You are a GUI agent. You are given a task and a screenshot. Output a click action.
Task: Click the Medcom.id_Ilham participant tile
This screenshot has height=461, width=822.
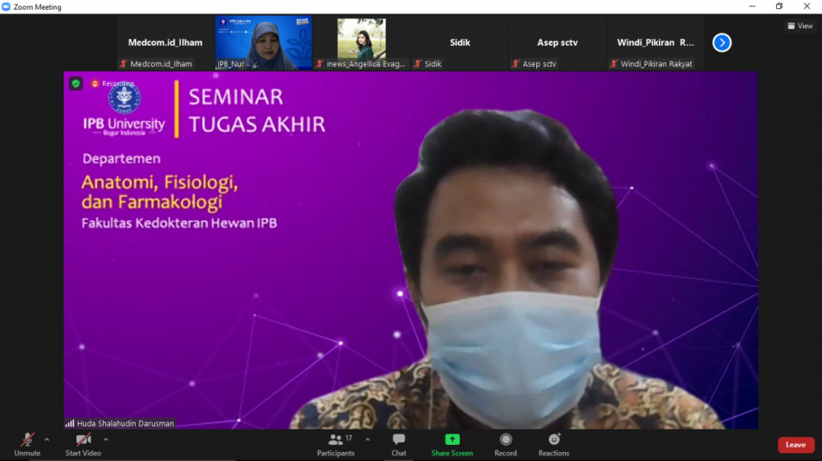[x=165, y=42]
